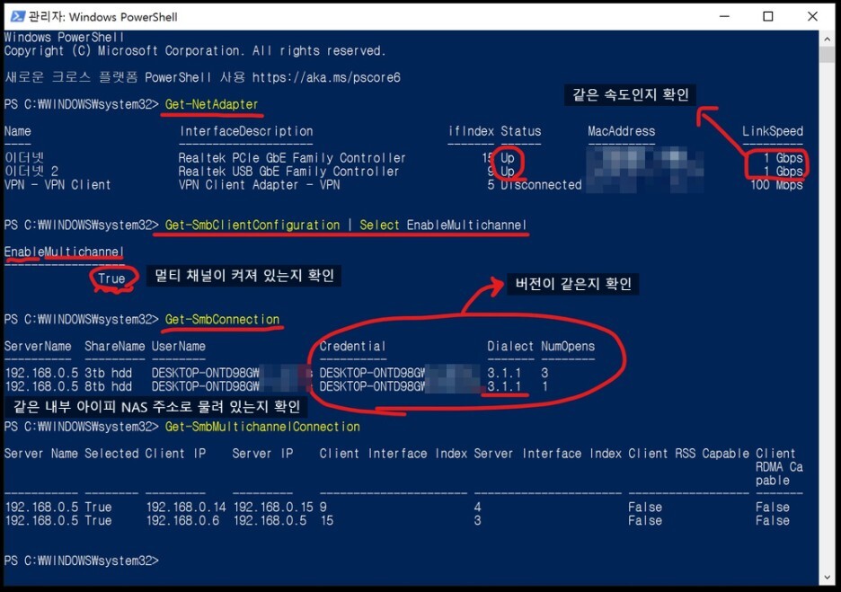Click the InterfaceDescription column header
The width and height of the screenshot is (841, 592).
pos(246,131)
